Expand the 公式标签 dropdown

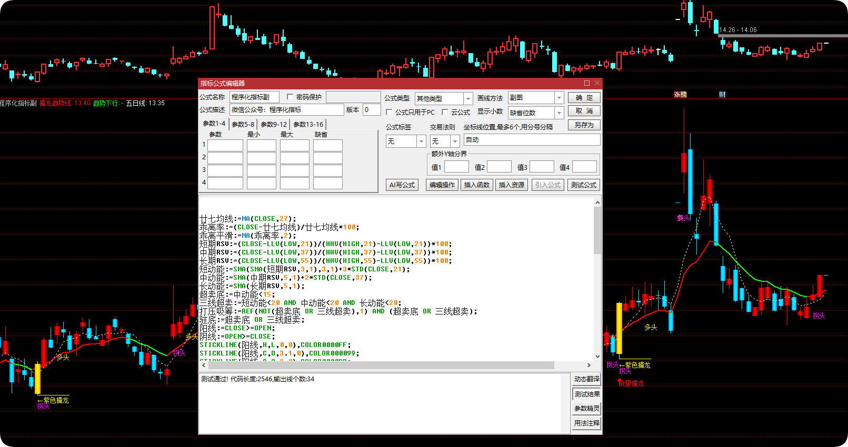click(421, 141)
